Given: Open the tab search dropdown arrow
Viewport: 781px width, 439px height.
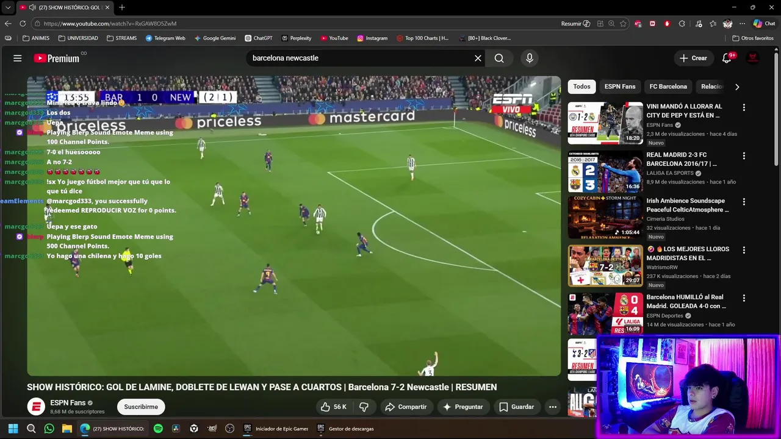Looking at the screenshot, I should (x=7, y=7).
